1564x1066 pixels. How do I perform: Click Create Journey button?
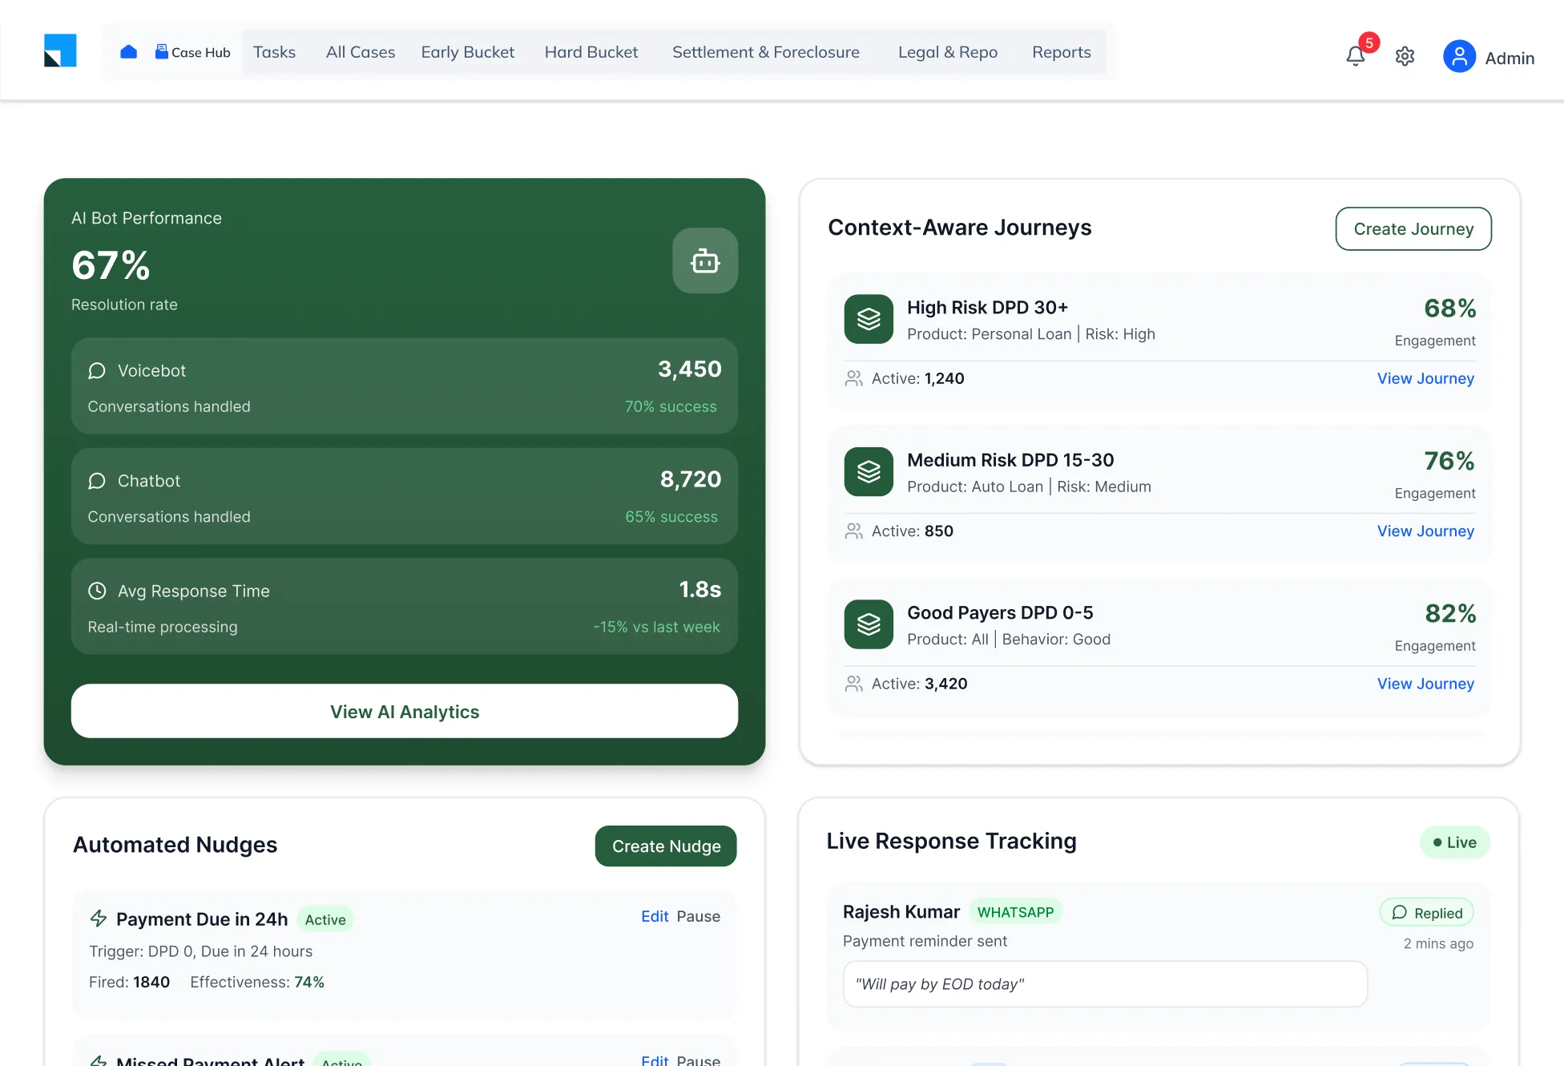[x=1413, y=228]
